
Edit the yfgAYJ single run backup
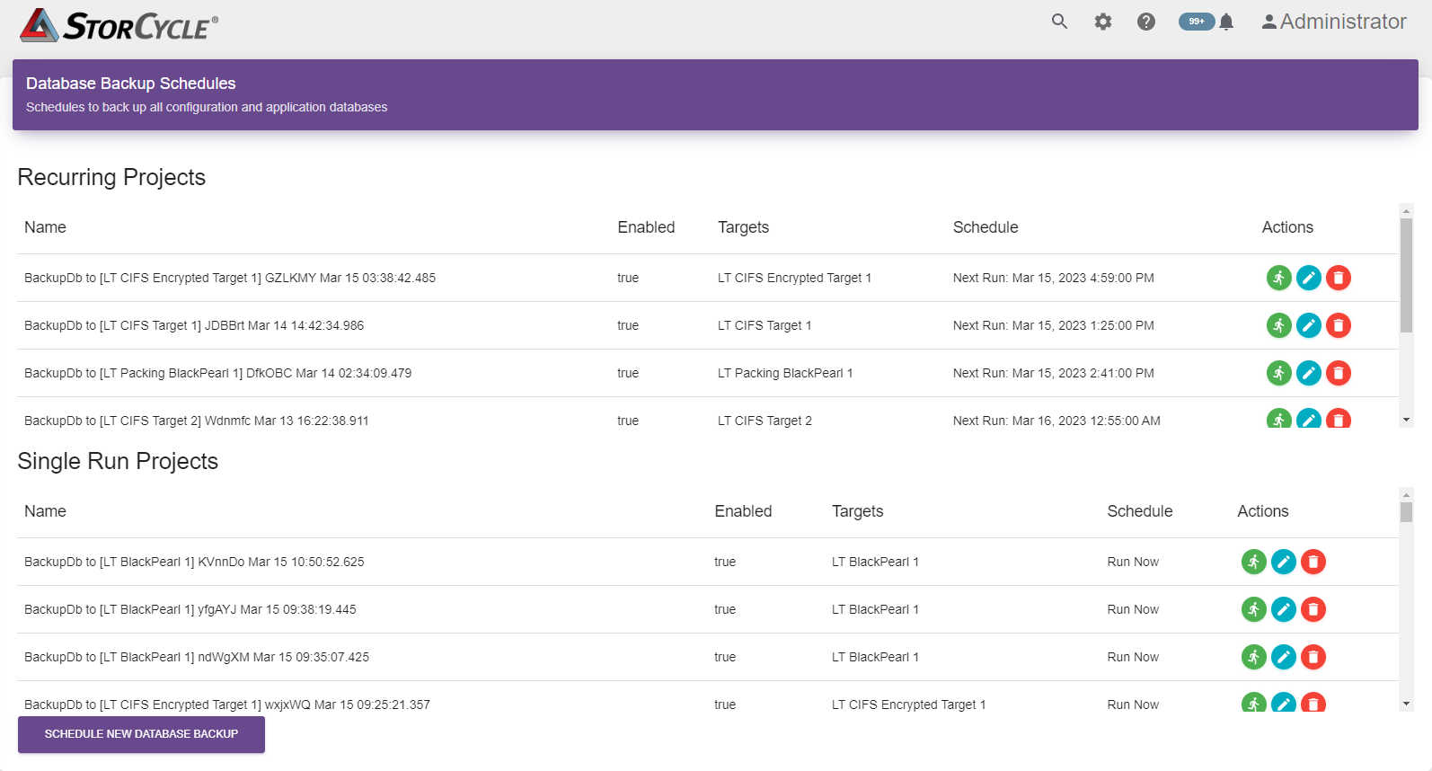pos(1284,609)
